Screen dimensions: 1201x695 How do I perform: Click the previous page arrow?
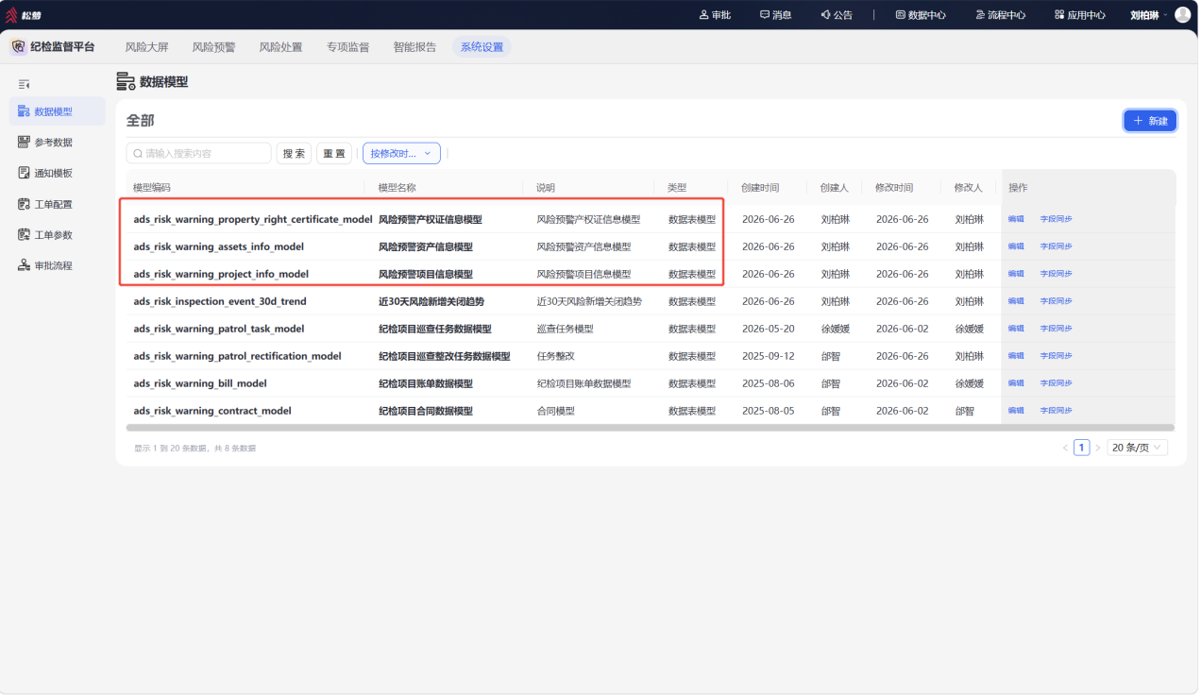[1066, 448]
